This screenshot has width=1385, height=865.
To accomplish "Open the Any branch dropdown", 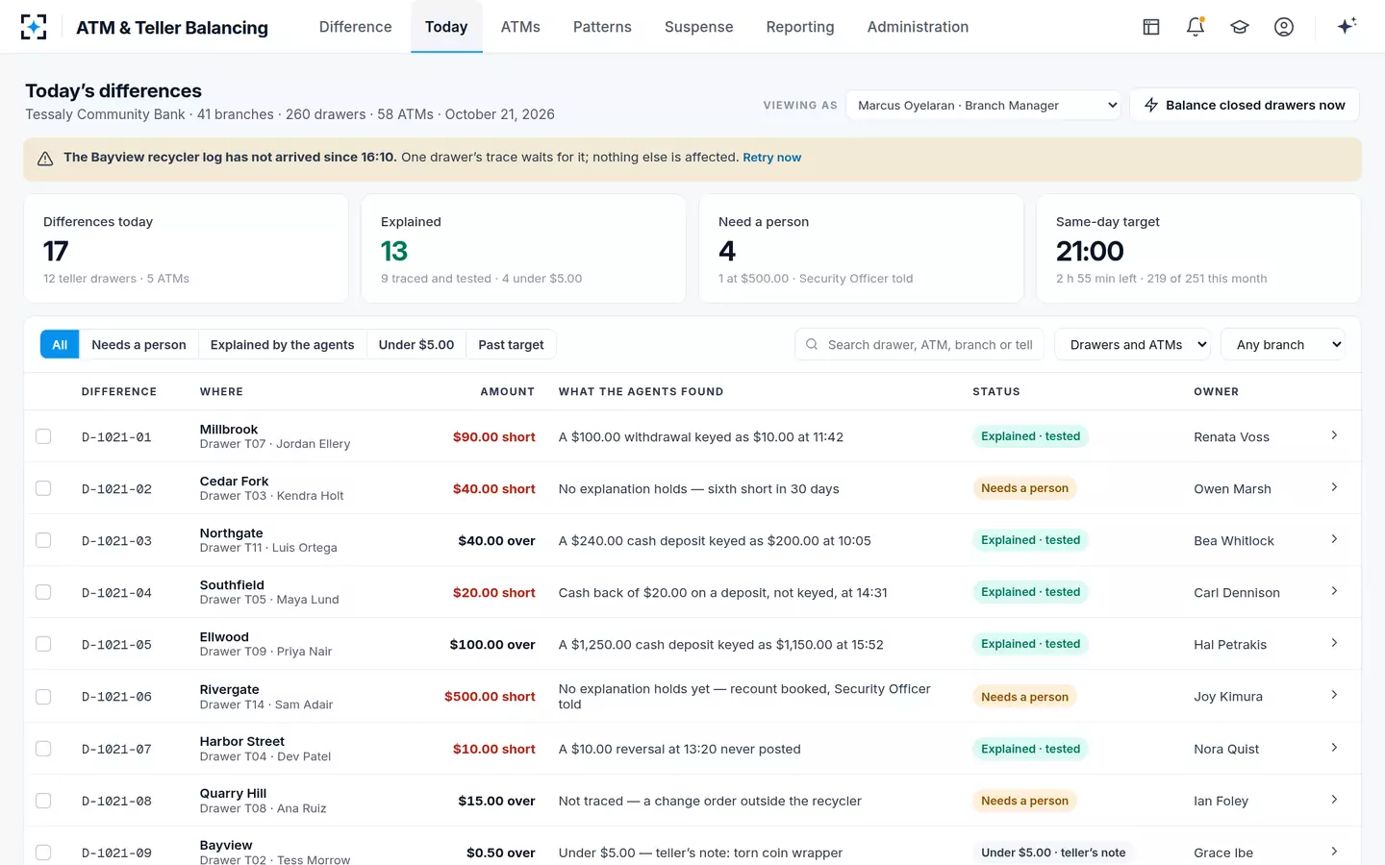I will point(1282,344).
